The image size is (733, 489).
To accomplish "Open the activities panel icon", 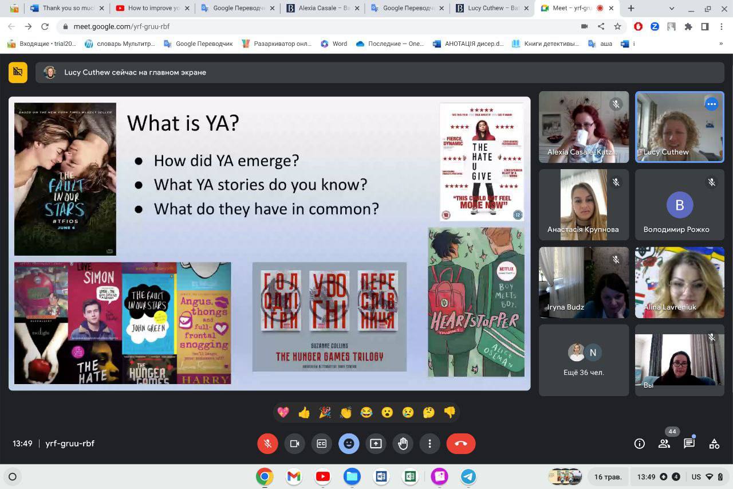I will tap(714, 444).
